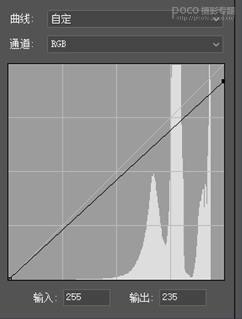Add a point on the black curve midpoint

(x=116, y=180)
